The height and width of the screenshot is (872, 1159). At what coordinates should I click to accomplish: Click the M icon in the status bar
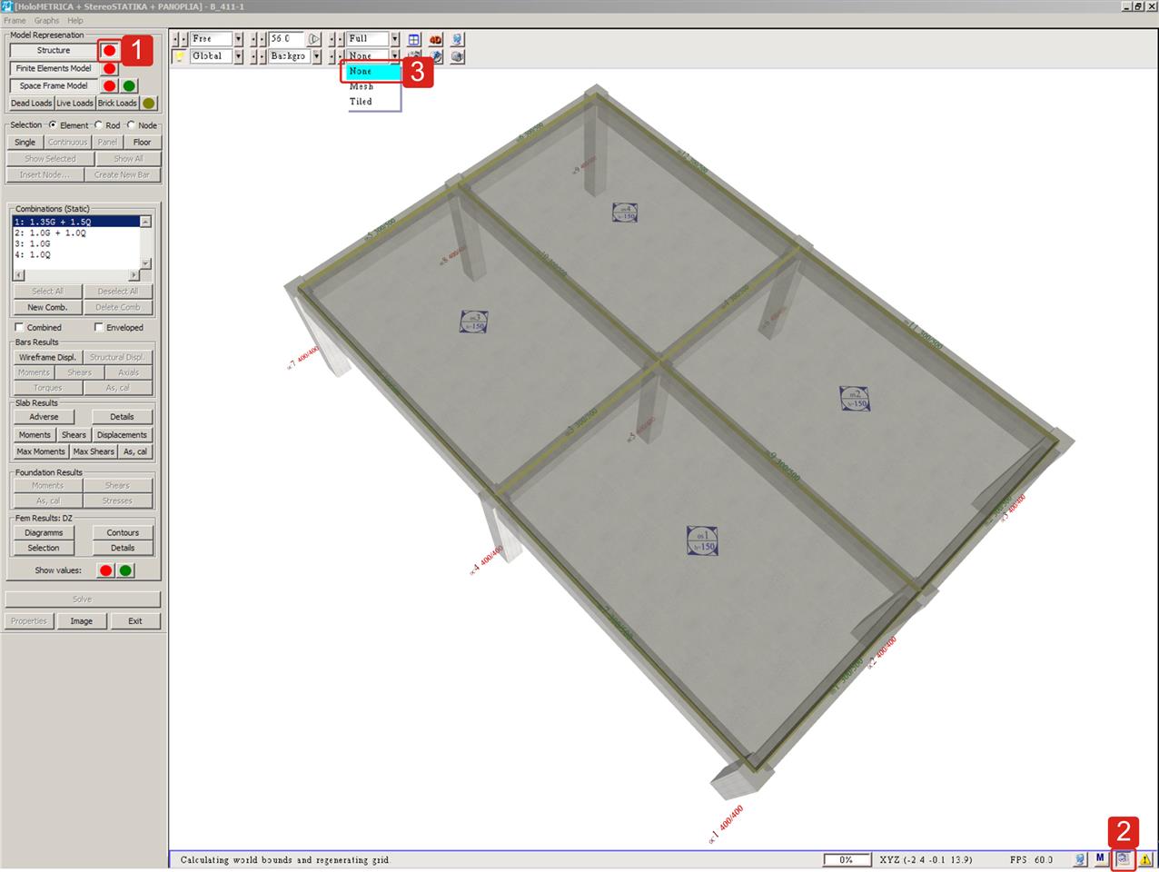click(x=1100, y=859)
